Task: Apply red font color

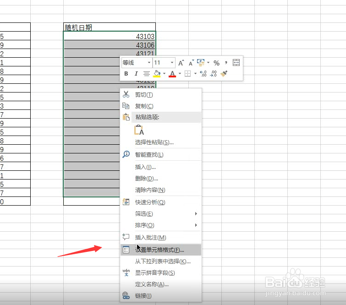Action: (x=172, y=74)
